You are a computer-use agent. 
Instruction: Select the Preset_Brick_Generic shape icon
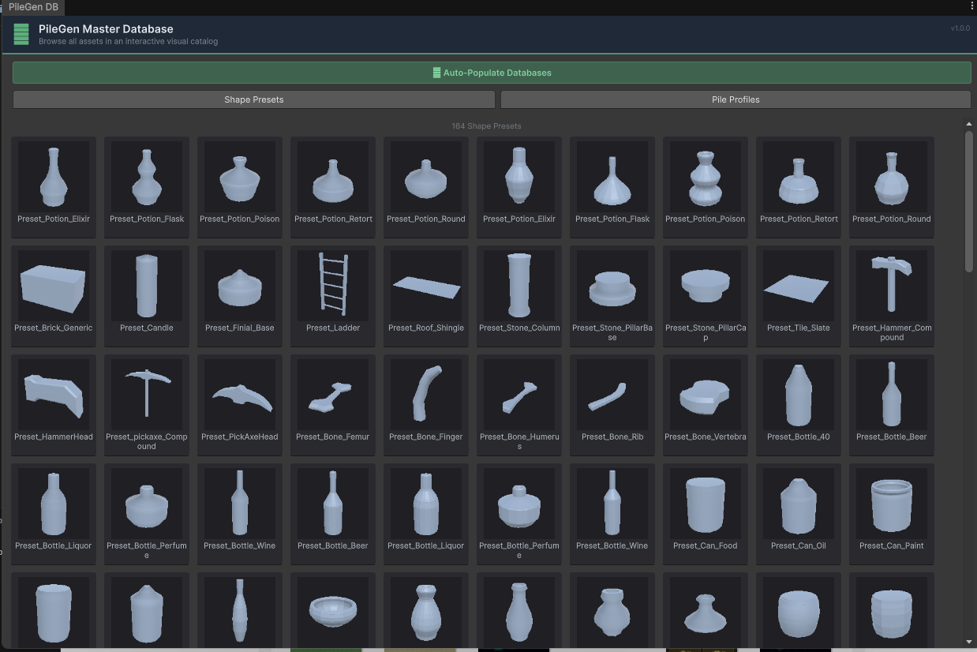[54, 285]
